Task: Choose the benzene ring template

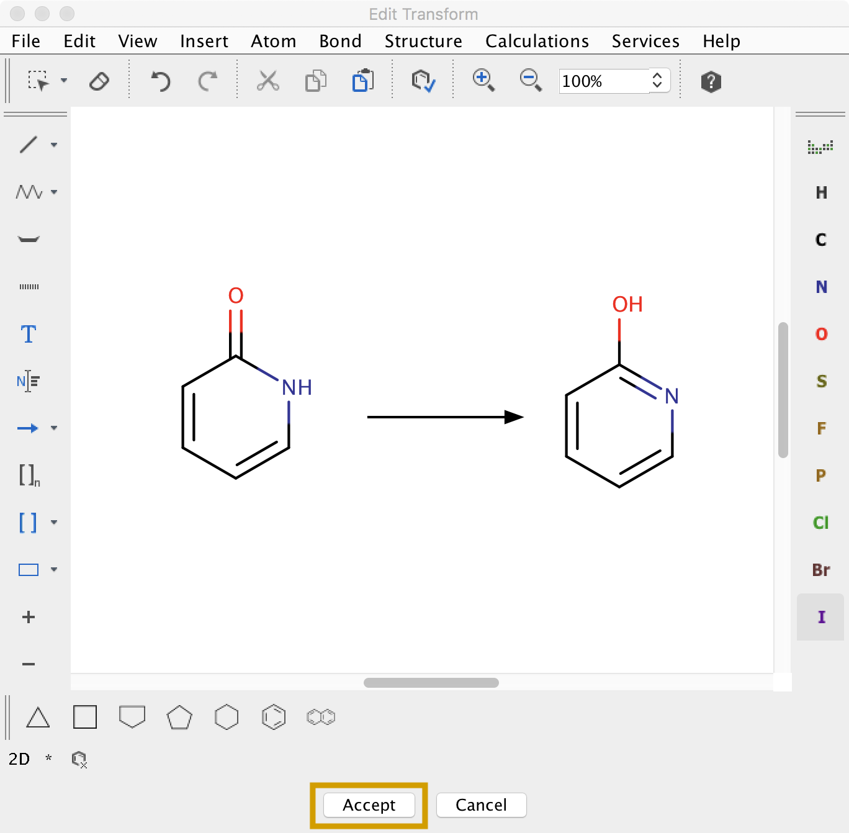Action: pos(274,718)
